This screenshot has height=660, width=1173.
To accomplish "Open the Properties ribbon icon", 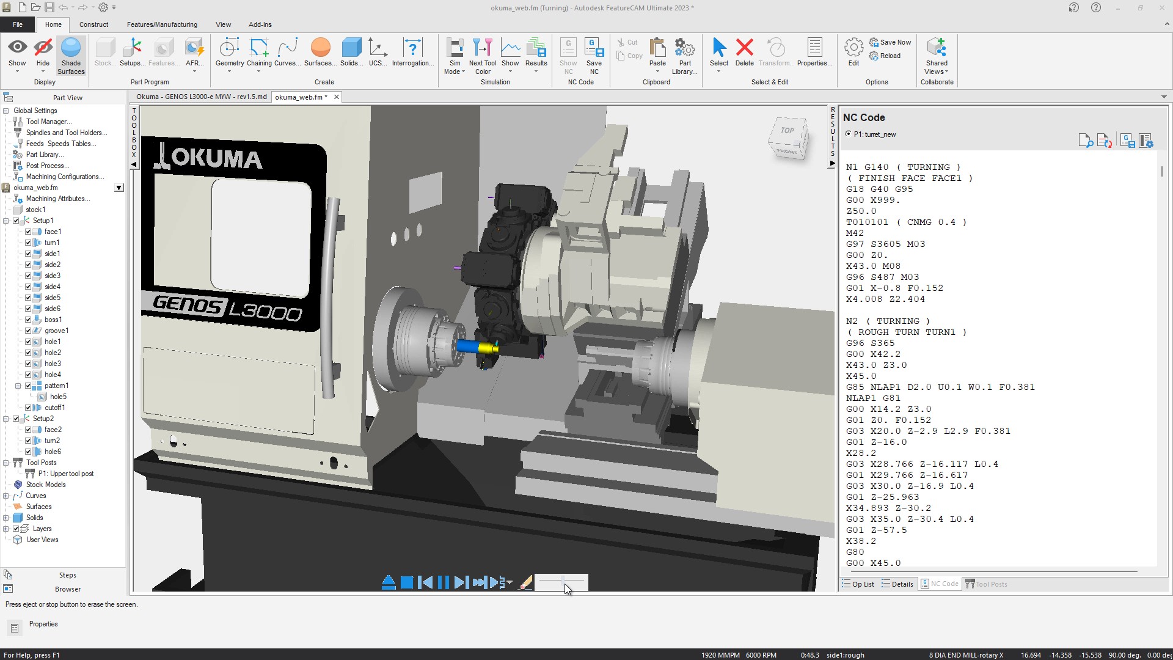I will (x=814, y=52).
